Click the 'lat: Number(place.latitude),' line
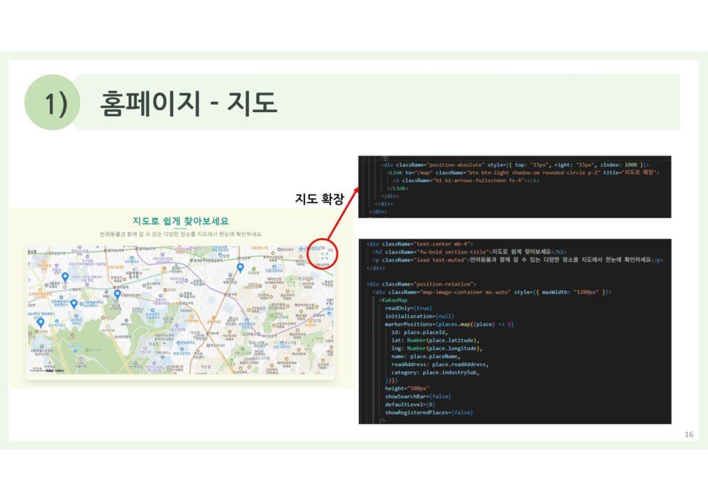Viewport: 708px width, 501px height. click(x=436, y=340)
